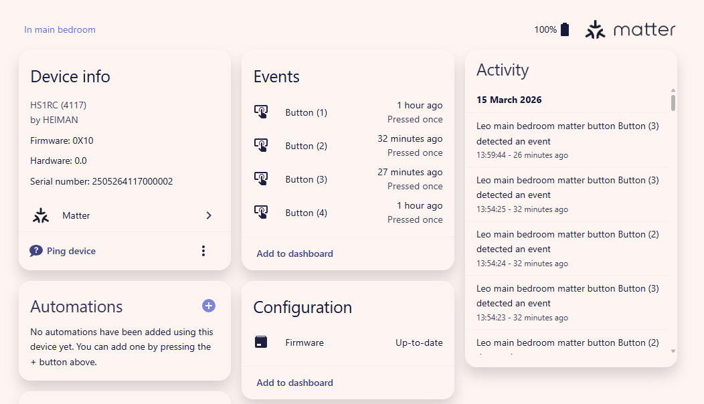704x404 pixels.
Task: Click Activity scrollbar up arrow
Action: click(x=673, y=90)
